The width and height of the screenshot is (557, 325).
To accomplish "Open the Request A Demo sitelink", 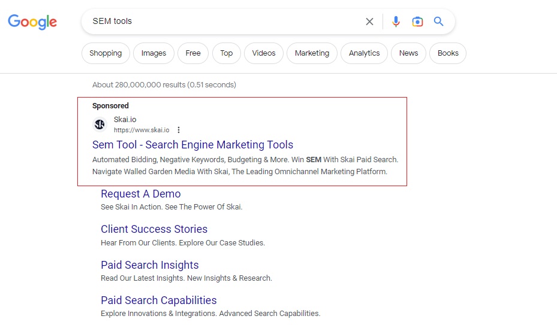I will click(140, 194).
